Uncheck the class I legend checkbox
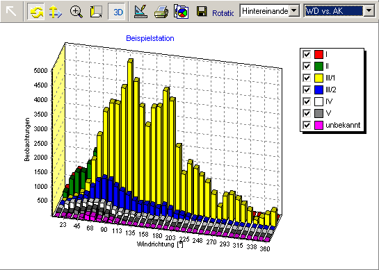Viewport: 379px width, 270px height. pyautogui.click(x=307, y=54)
